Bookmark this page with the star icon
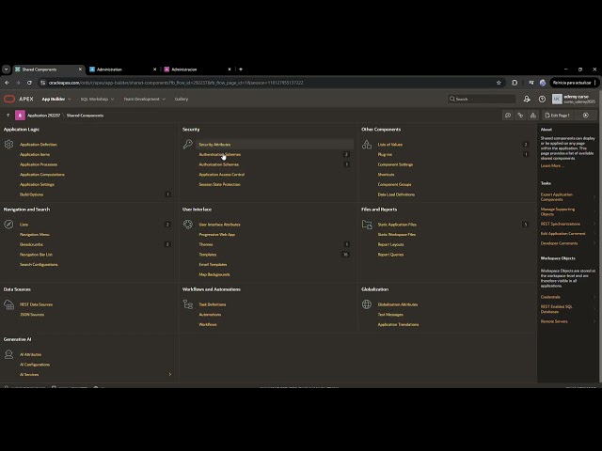 click(499, 83)
